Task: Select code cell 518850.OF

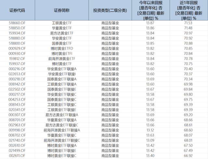Action: point(17,28)
